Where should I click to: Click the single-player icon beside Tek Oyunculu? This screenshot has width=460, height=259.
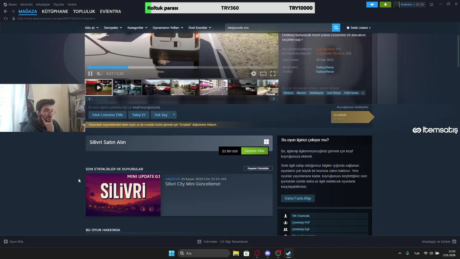[x=286, y=216]
